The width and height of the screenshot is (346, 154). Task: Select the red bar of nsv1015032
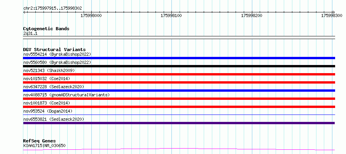pos(179,82)
